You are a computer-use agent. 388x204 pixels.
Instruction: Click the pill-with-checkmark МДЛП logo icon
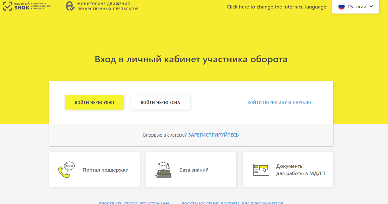pos(70,6)
